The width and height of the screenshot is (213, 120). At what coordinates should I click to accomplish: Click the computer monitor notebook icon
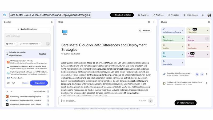pyautogui.click(x=65, y=32)
